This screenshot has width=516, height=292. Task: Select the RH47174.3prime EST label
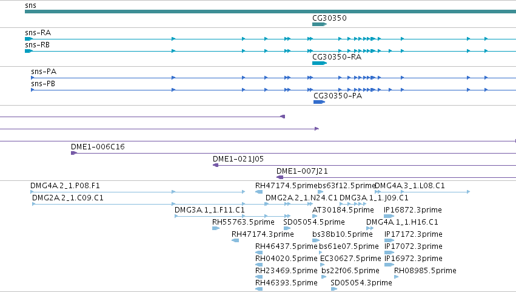(x=263, y=234)
